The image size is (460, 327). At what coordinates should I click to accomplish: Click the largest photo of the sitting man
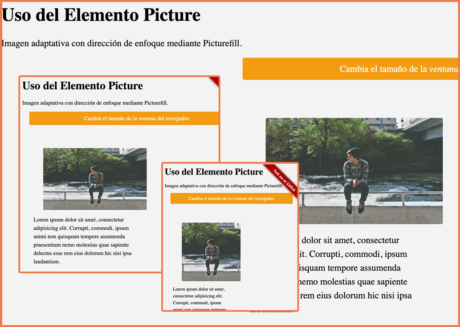(x=354, y=171)
